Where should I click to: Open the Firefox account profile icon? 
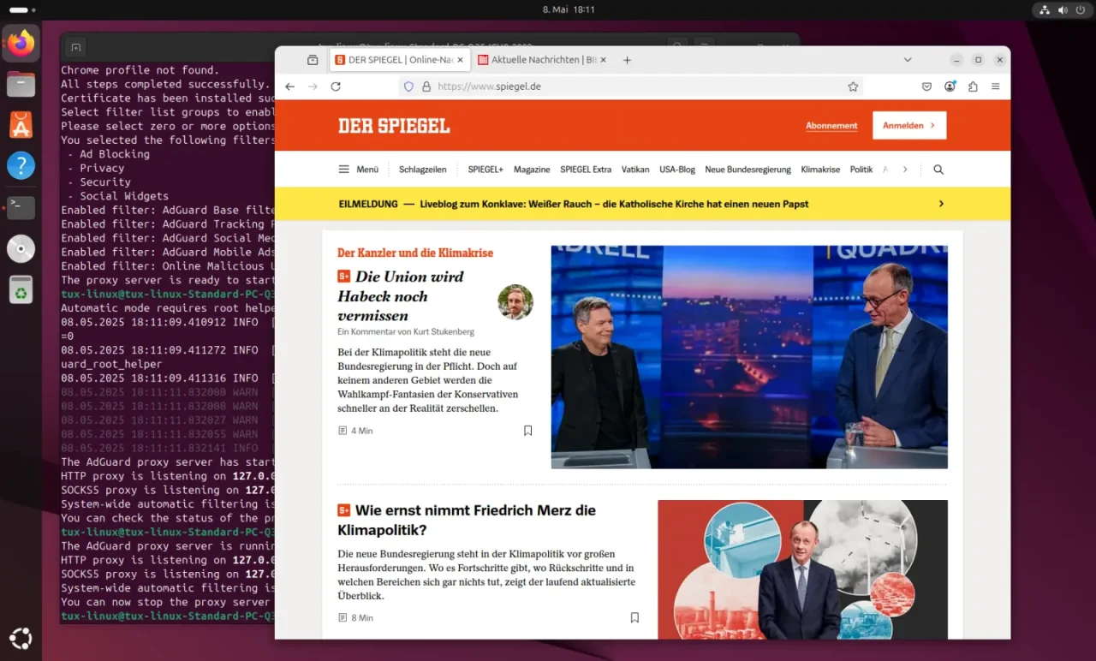coord(950,86)
